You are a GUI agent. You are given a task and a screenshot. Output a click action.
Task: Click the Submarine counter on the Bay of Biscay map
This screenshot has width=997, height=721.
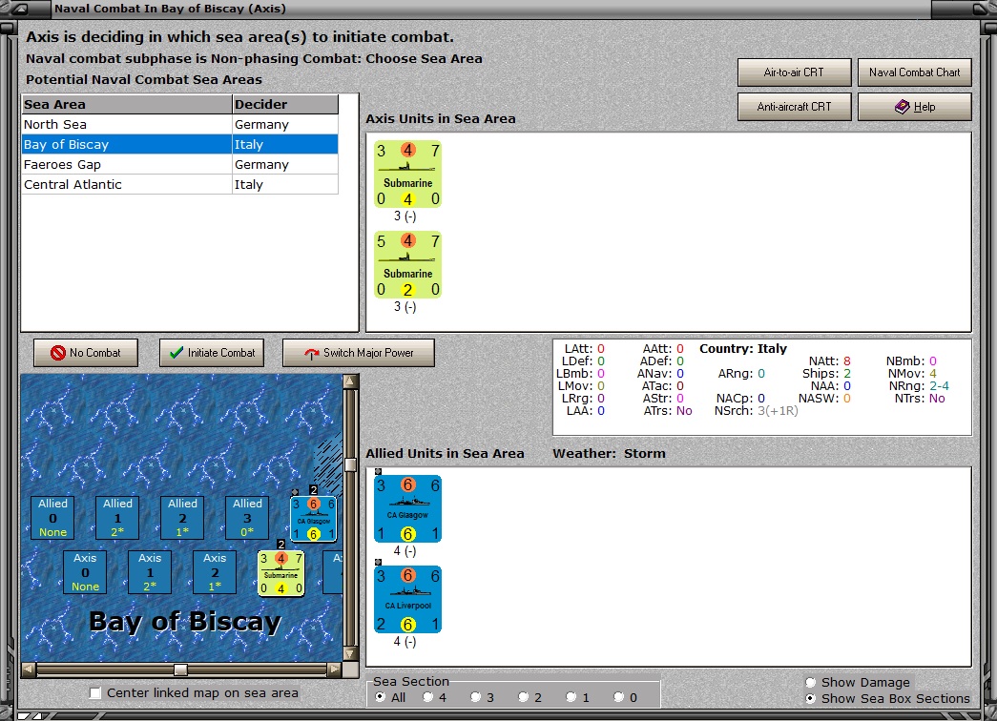pos(281,573)
